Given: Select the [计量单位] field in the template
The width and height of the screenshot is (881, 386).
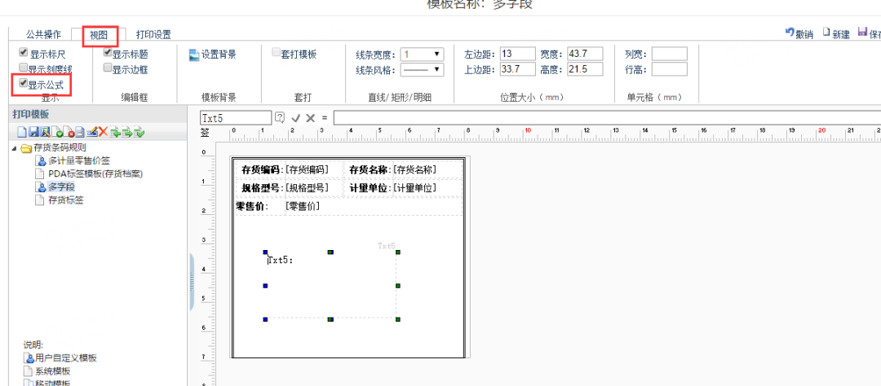Looking at the screenshot, I should click(414, 188).
